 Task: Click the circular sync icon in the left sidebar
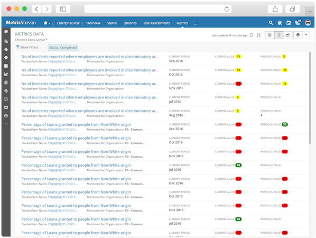click(6, 99)
